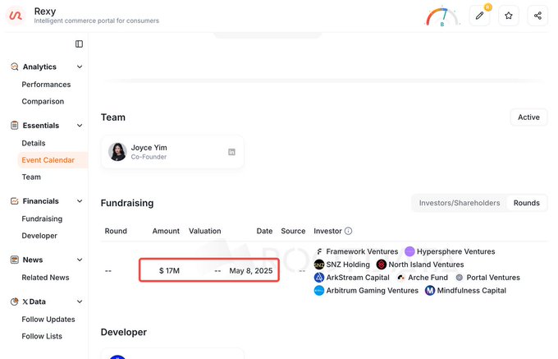Screen dimensions: 558x359
Task: Select Event Calendar in sidebar
Action: tap(53, 160)
